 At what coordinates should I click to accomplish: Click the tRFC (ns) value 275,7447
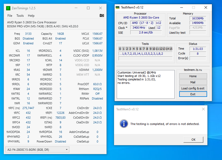click(x=28, y=108)
